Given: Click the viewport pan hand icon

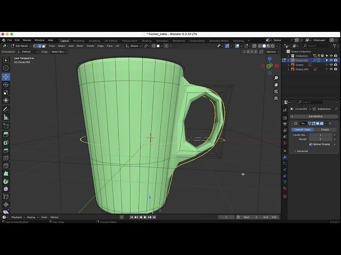Looking at the screenshot, I should tap(276, 84).
